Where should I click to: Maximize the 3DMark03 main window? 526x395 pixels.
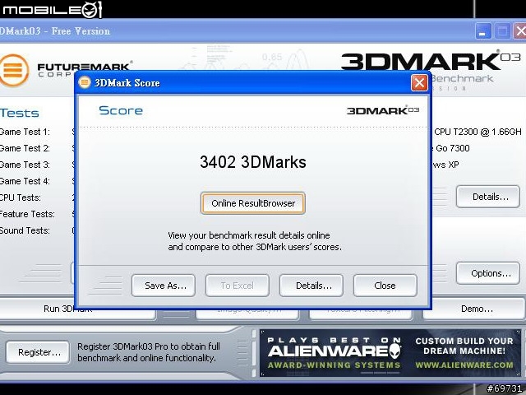coord(502,31)
